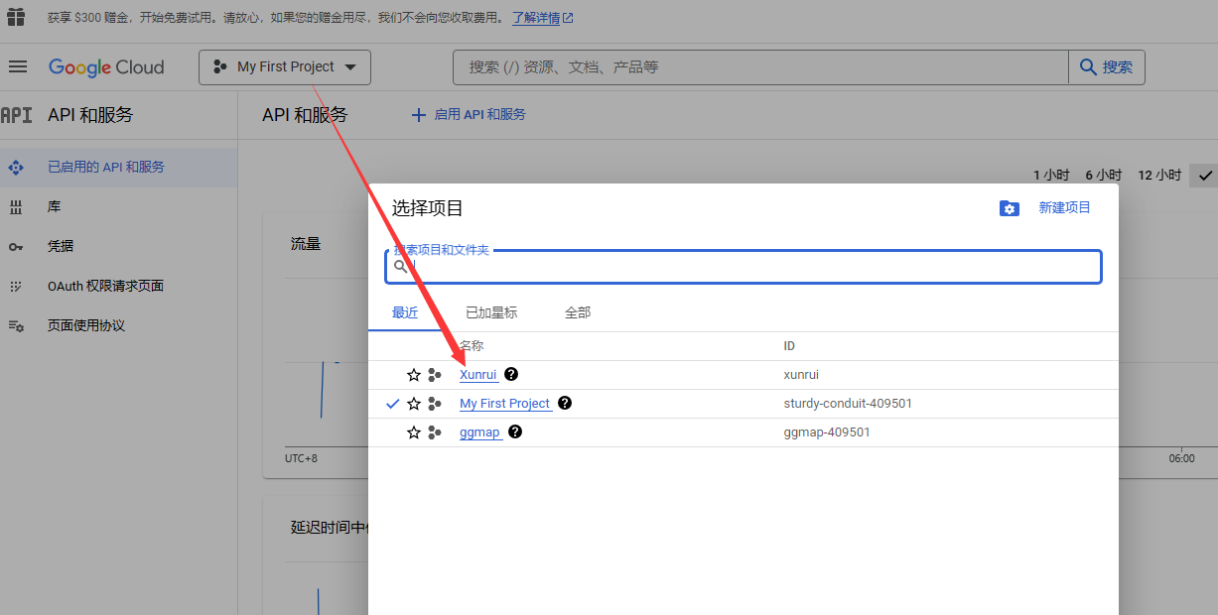The image size is (1218, 615).
Task: Open the 凭据 sidebar item
Action: [x=118, y=246]
